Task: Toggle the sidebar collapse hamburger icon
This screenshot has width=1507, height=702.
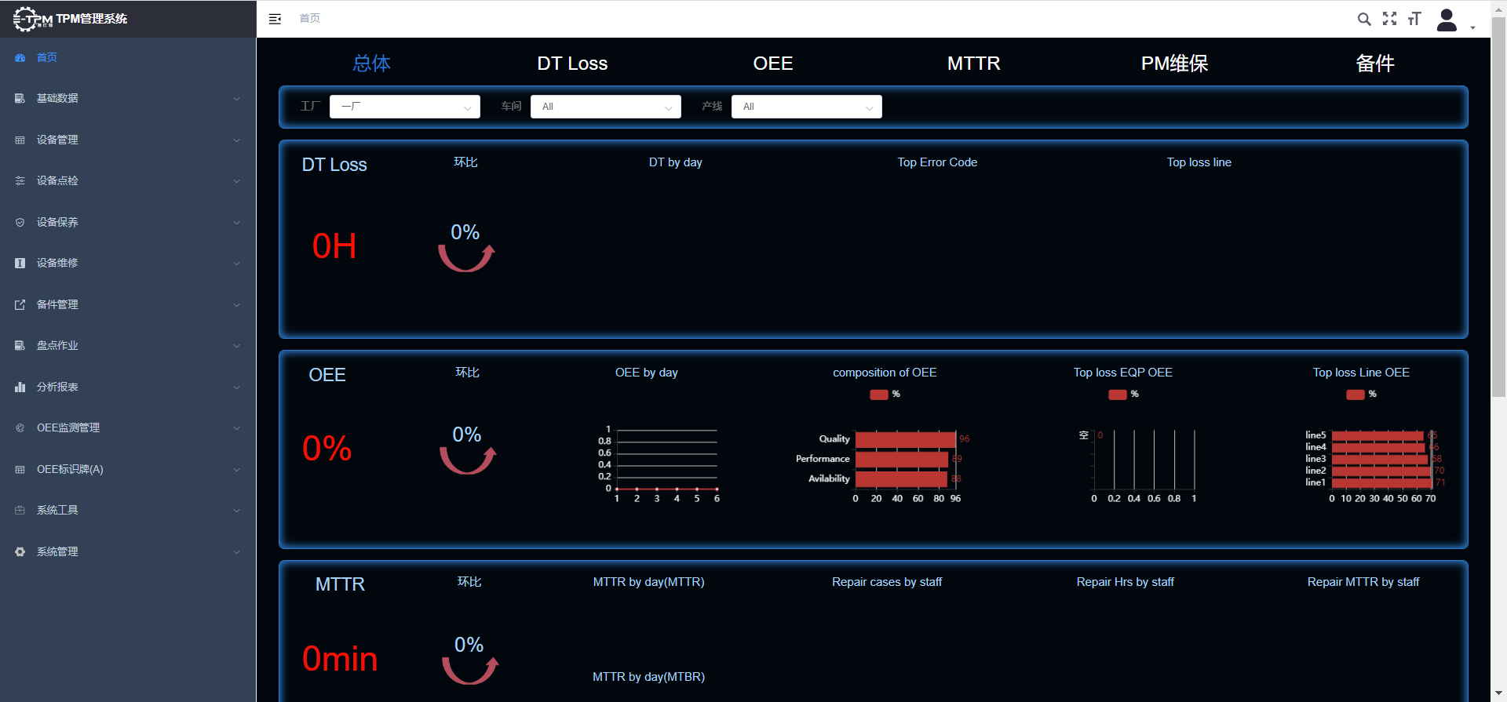Action: 275,19
